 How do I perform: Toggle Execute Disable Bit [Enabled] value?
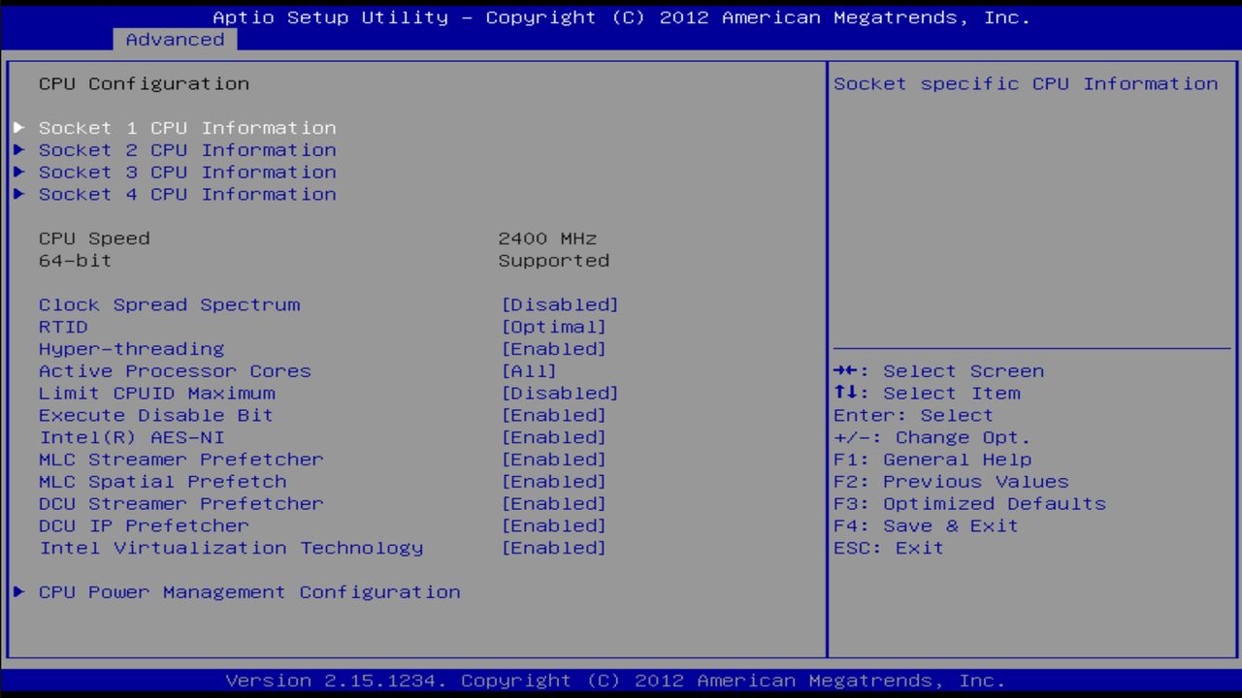coord(554,416)
